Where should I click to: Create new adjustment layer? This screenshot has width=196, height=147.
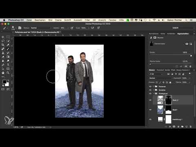coord(178,127)
